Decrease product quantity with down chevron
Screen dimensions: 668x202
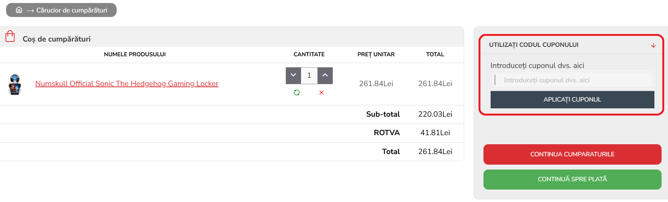pyautogui.click(x=293, y=75)
